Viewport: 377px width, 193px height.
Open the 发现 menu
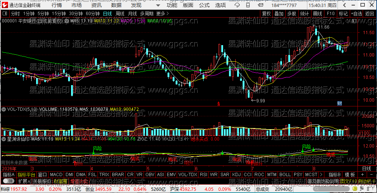click(x=136, y=5)
